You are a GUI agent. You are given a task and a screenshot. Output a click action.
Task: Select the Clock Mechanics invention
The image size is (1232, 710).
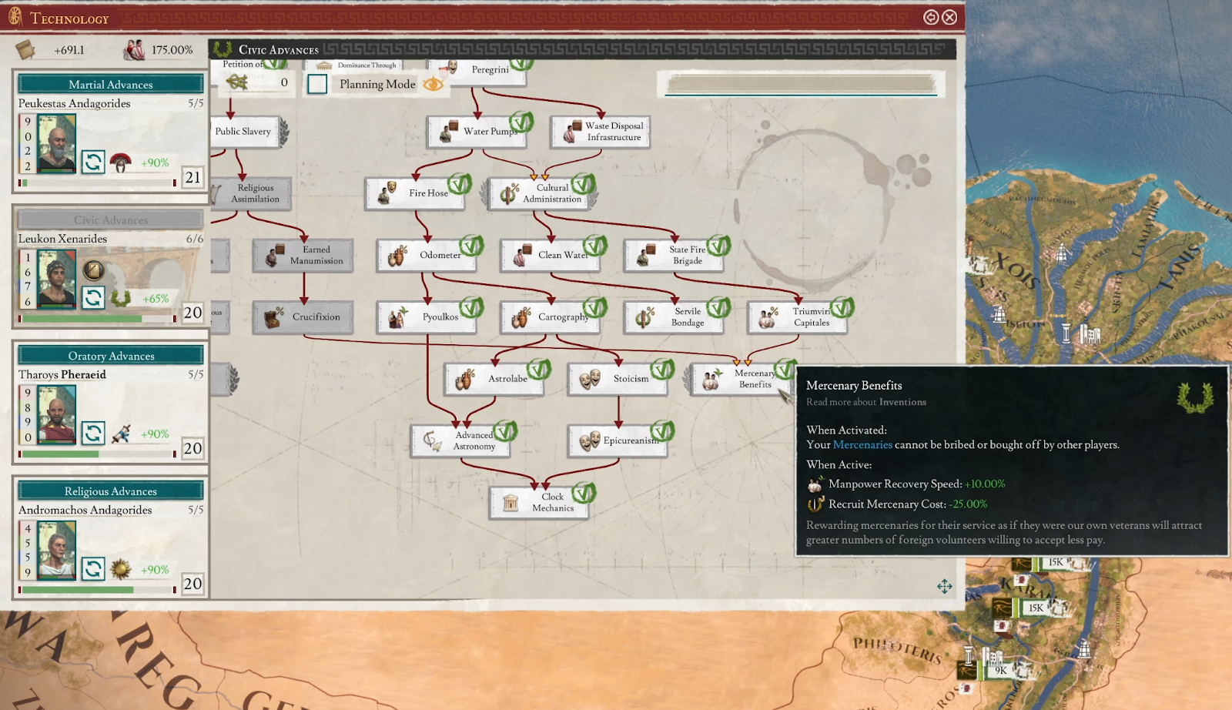tap(540, 502)
